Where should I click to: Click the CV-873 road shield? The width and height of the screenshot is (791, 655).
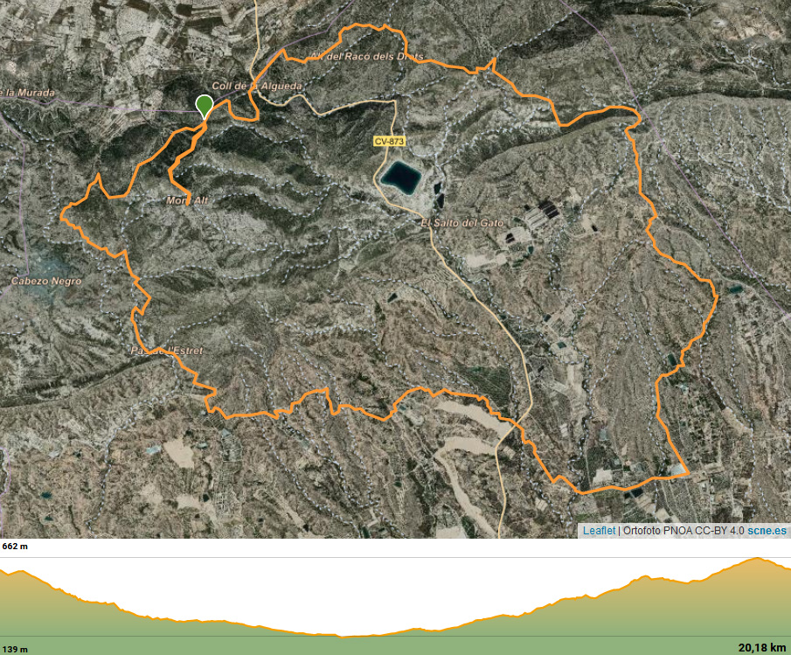[389, 142]
